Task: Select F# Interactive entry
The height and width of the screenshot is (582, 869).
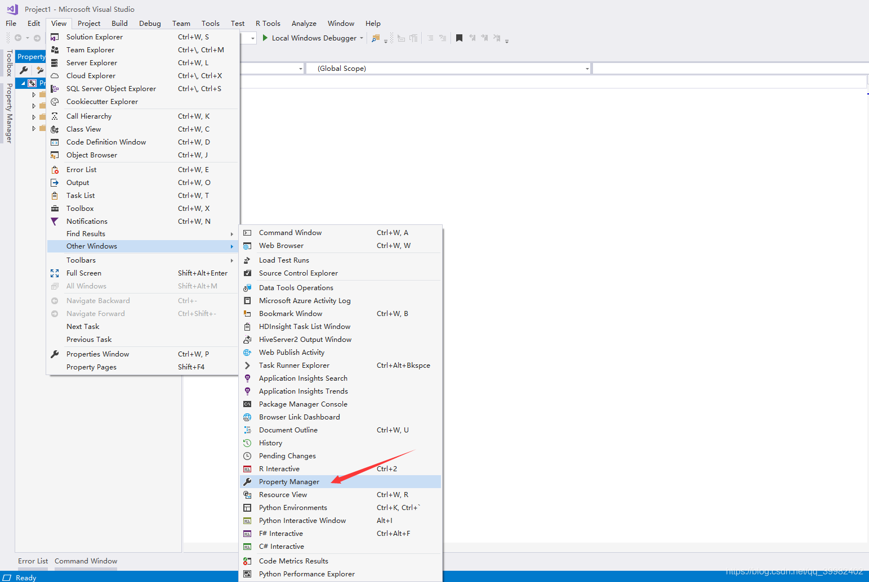Action: [x=341, y=534]
